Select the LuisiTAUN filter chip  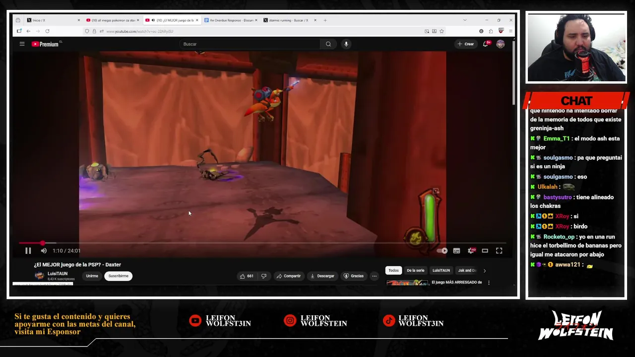point(441,271)
